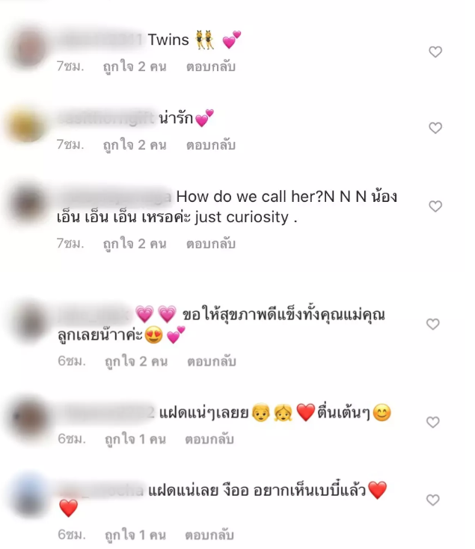Reply (ตอบกลับ) to the น่ารัก comment
Screen dimensions: 475x549
tap(211, 144)
